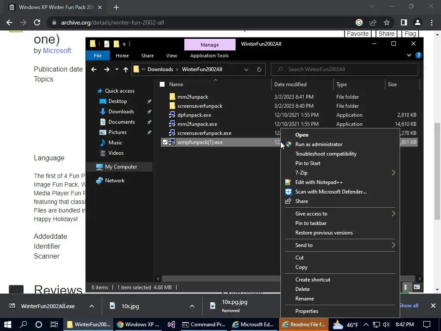Viewport: 441px width, 331px height.
Task: Expand the Give access to submenu
Action: point(393,214)
